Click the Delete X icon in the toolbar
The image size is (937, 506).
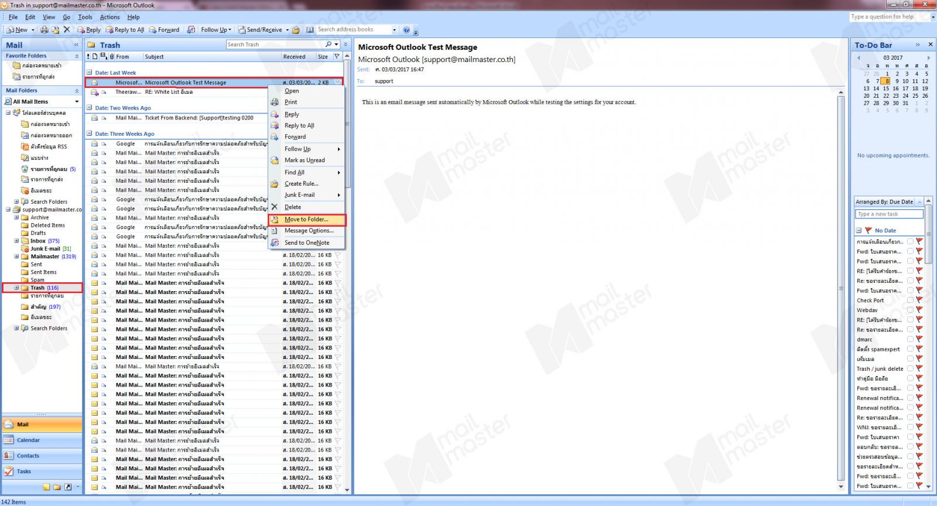pyautogui.click(x=66, y=29)
